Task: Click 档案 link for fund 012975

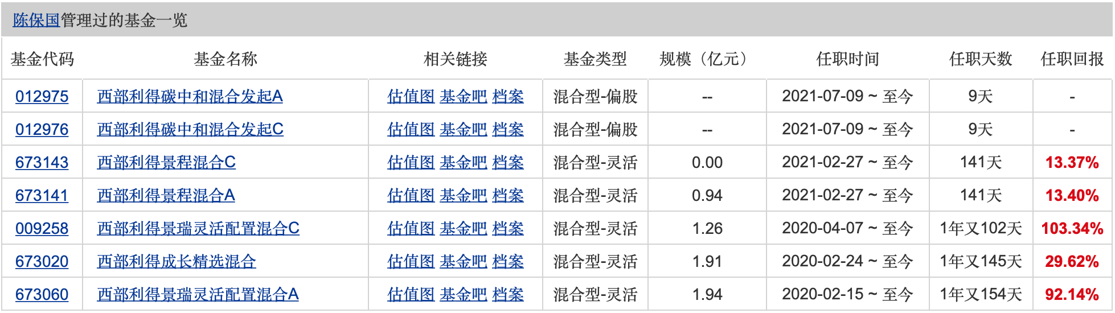Action: pos(508,96)
